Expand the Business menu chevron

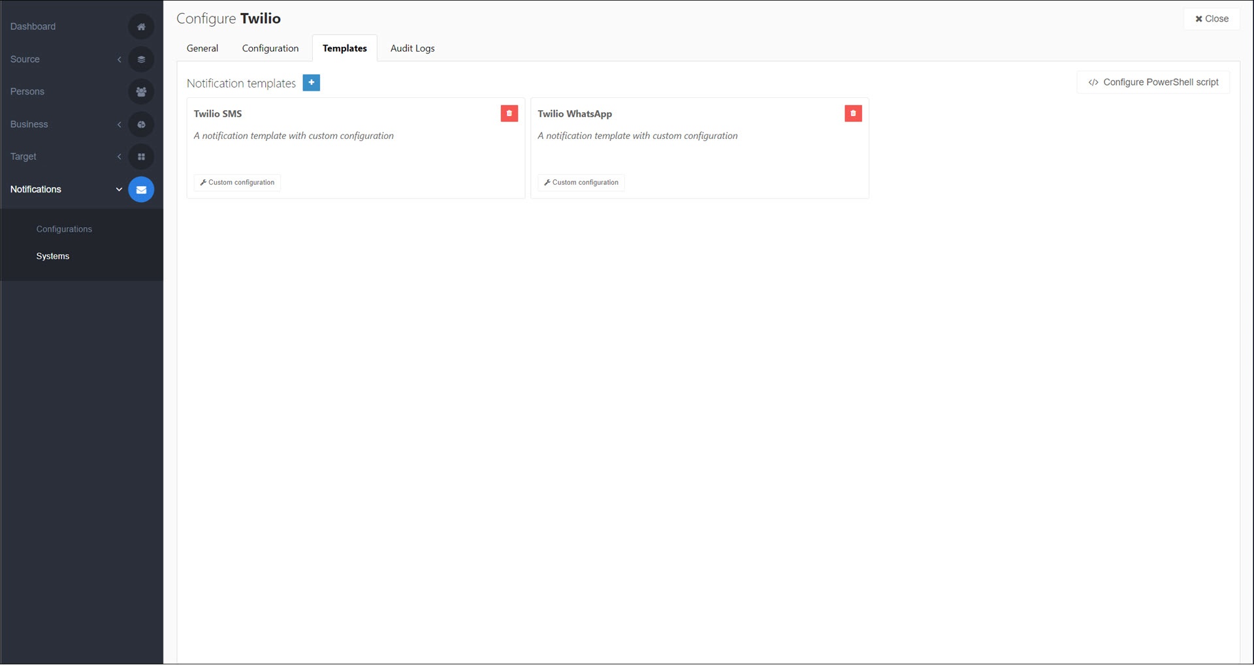(119, 125)
